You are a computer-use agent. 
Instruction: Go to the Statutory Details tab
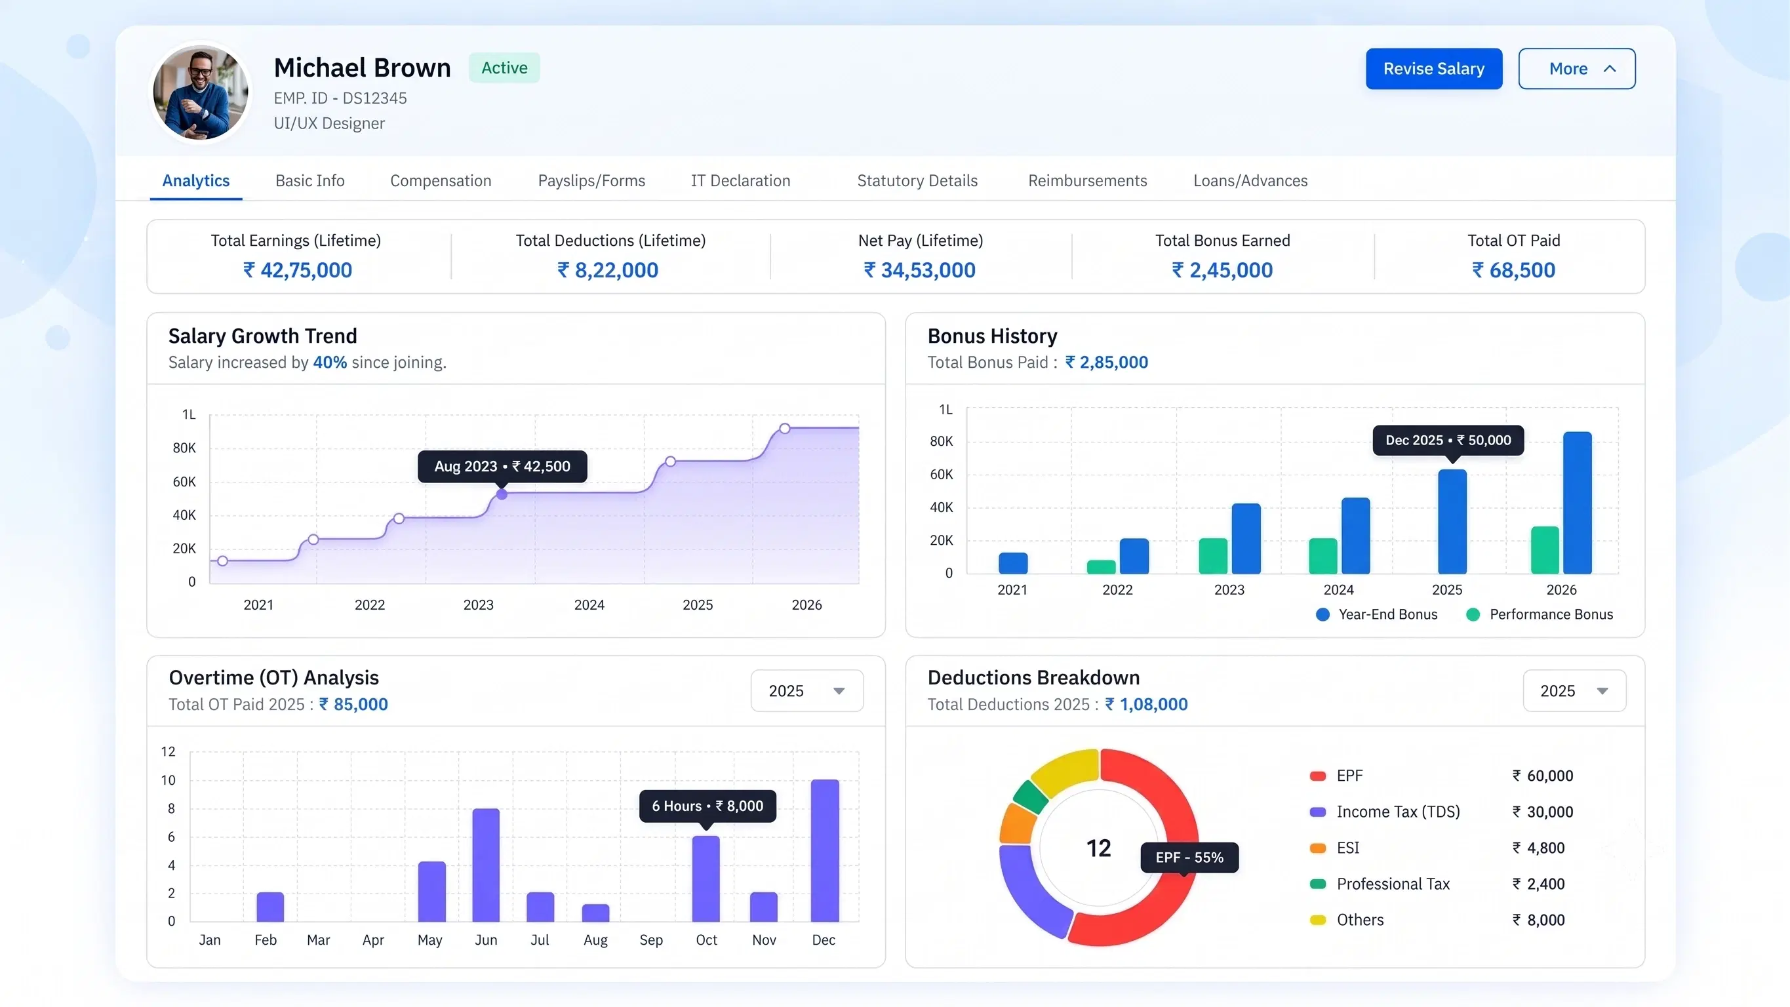click(x=917, y=181)
